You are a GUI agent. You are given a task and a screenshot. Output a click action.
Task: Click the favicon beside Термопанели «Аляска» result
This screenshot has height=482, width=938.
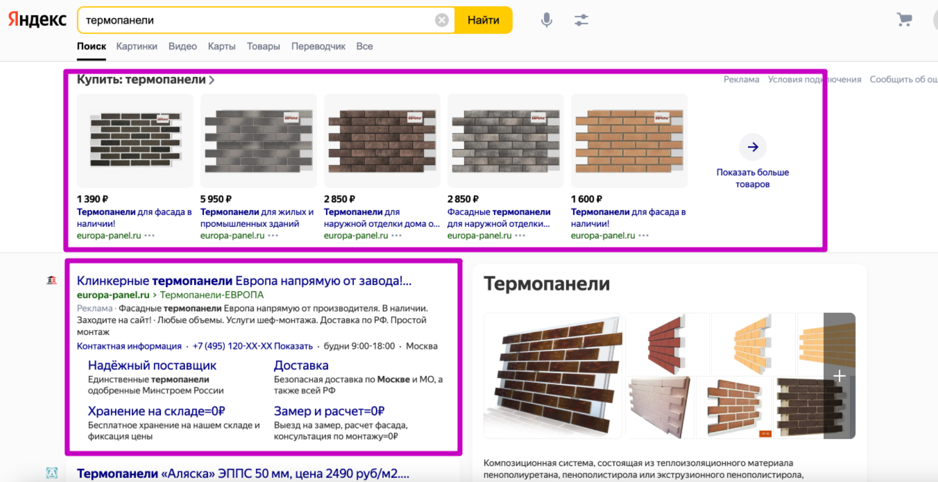(x=52, y=473)
